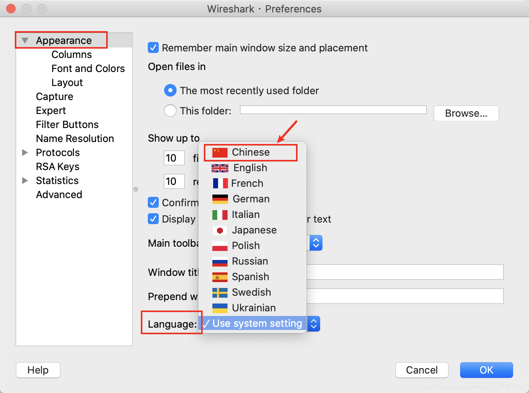
Task: Choose English language option
Action: tap(252, 168)
